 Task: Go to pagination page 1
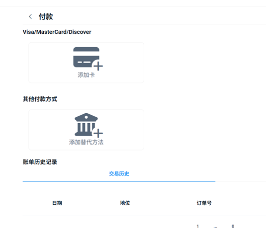pyautogui.click(x=197, y=226)
